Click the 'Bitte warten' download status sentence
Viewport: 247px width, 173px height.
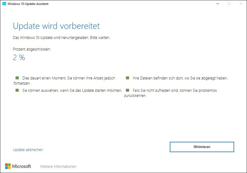(x=61, y=38)
